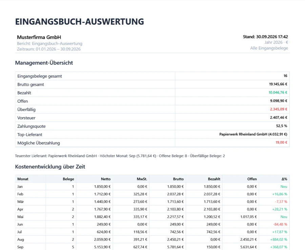The width and height of the screenshot is (305, 250).
Task: Click the Zahlungsquote value 52,5 %
Action: (282, 126)
